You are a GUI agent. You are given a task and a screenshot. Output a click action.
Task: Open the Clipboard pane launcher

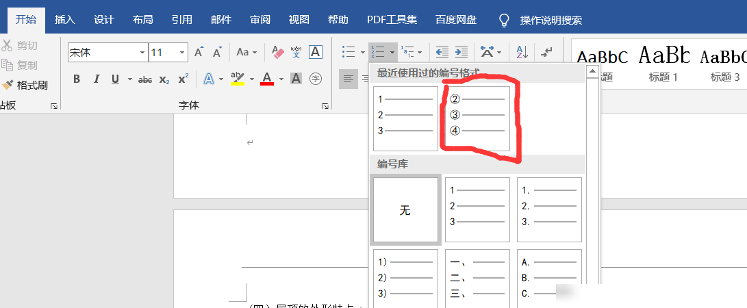[x=54, y=106]
